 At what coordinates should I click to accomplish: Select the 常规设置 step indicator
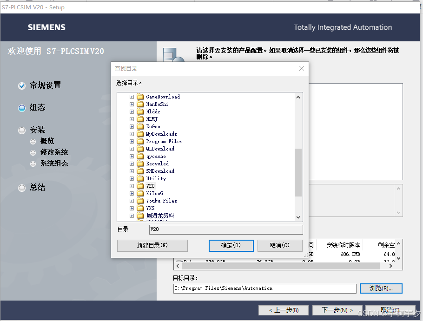click(x=22, y=85)
